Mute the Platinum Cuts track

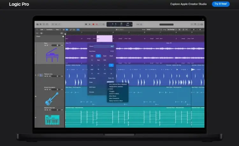point(45,76)
